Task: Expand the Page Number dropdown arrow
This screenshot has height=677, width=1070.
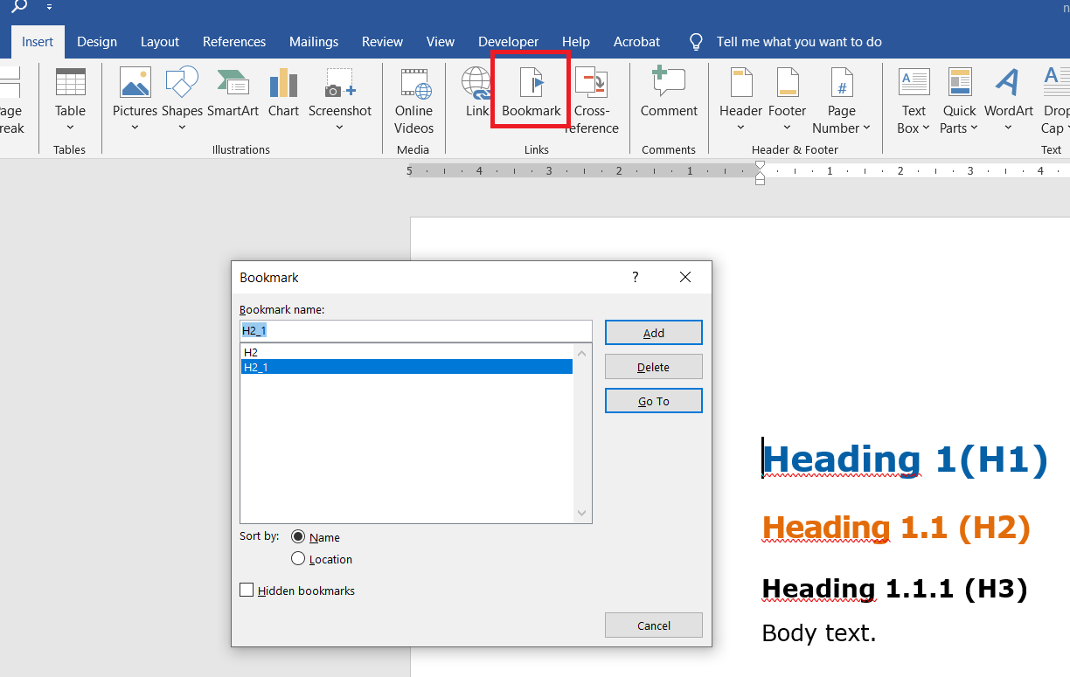Action: (866, 128)
